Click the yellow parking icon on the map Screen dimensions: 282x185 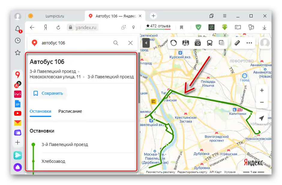pos(153,102)
